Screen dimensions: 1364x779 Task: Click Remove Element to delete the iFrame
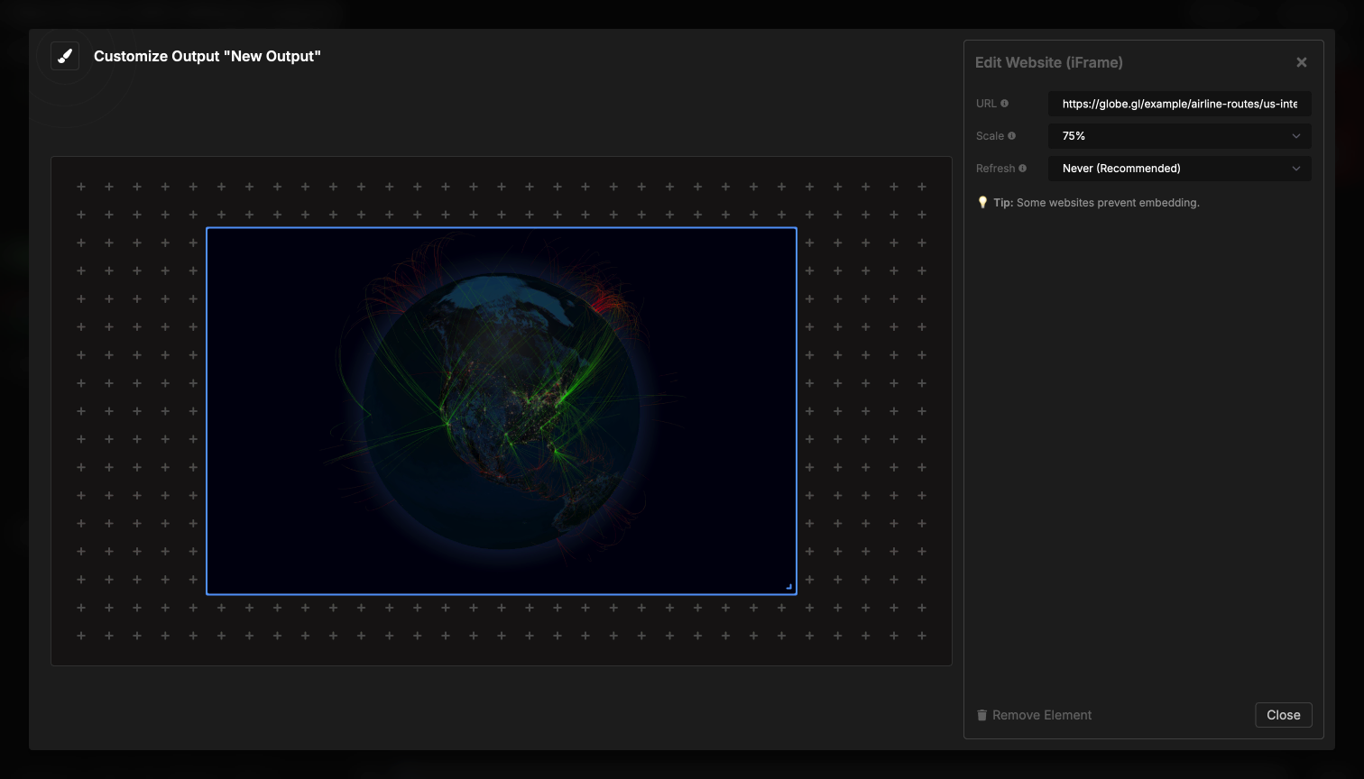click(x=1041, y=715)
